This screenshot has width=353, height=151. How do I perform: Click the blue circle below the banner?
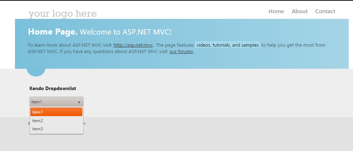(x=36, y=72)
